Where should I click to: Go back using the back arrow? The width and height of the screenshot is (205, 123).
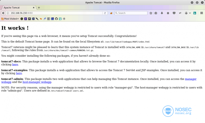[x=3, y=13]
